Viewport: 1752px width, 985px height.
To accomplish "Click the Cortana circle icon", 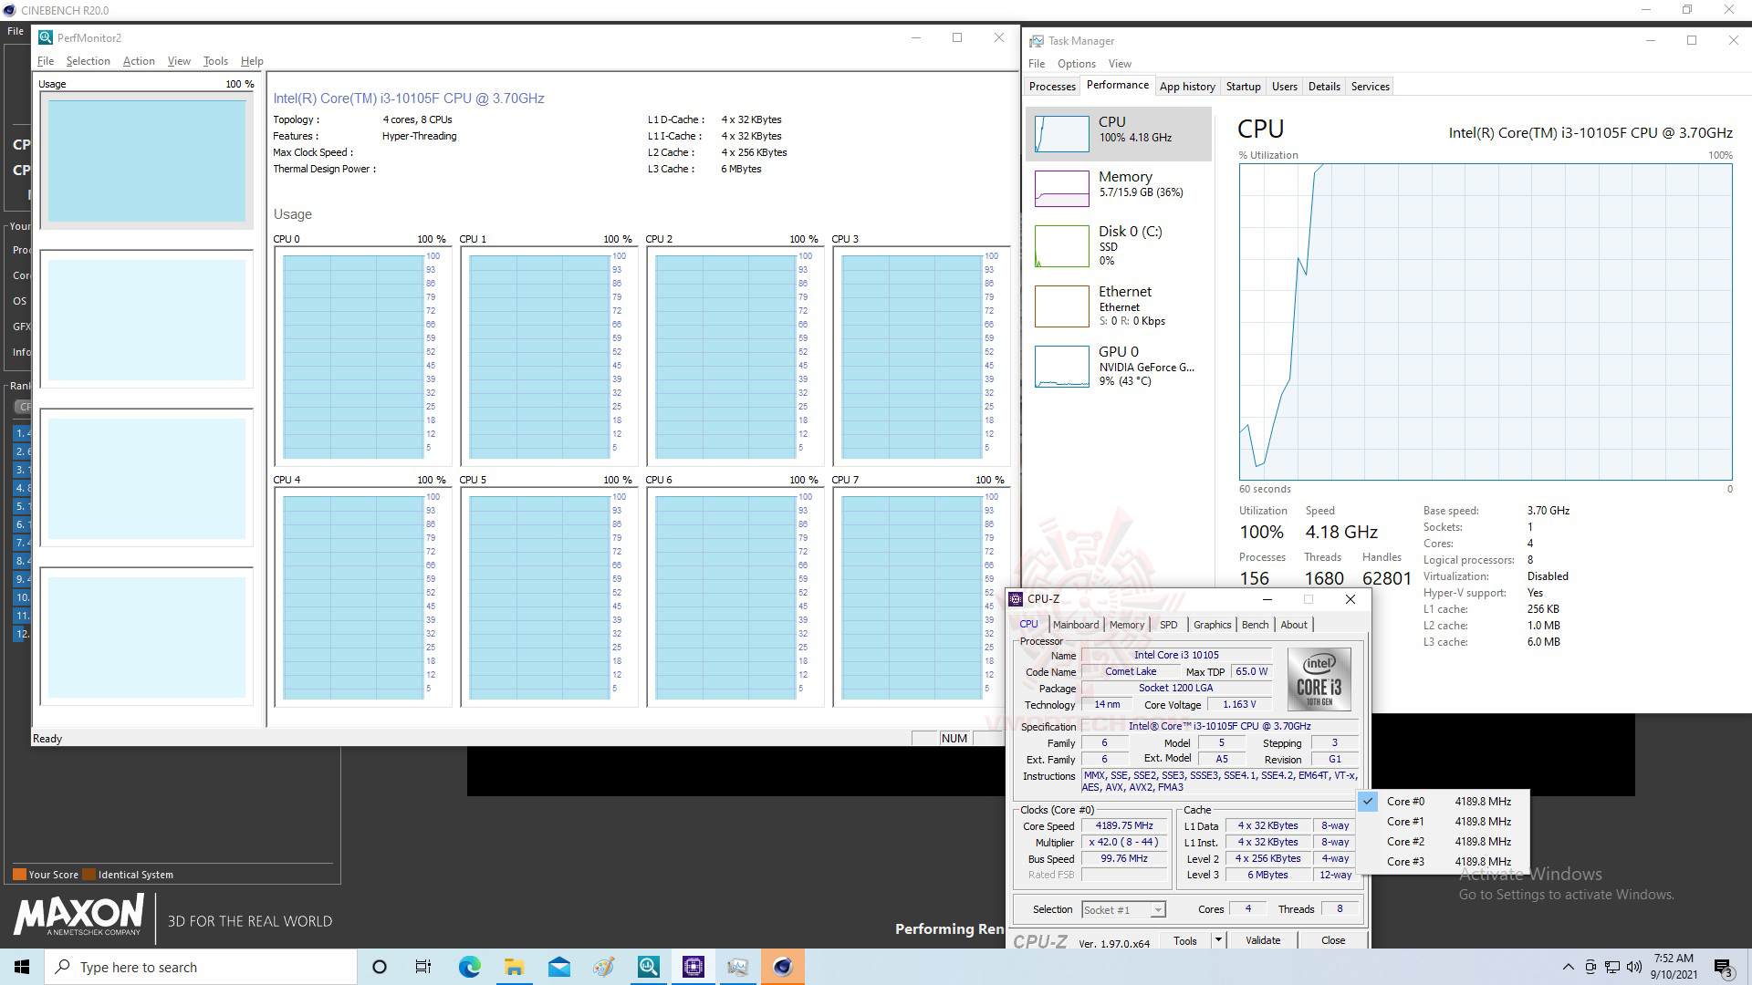I will [380, 967].
